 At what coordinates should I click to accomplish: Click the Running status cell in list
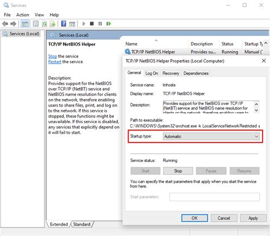point(230,52)
